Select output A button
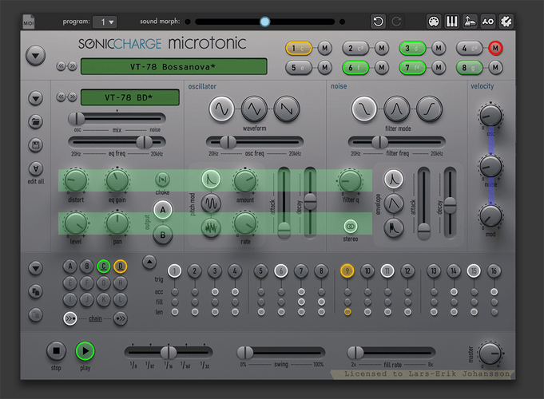 coord(163,210)
